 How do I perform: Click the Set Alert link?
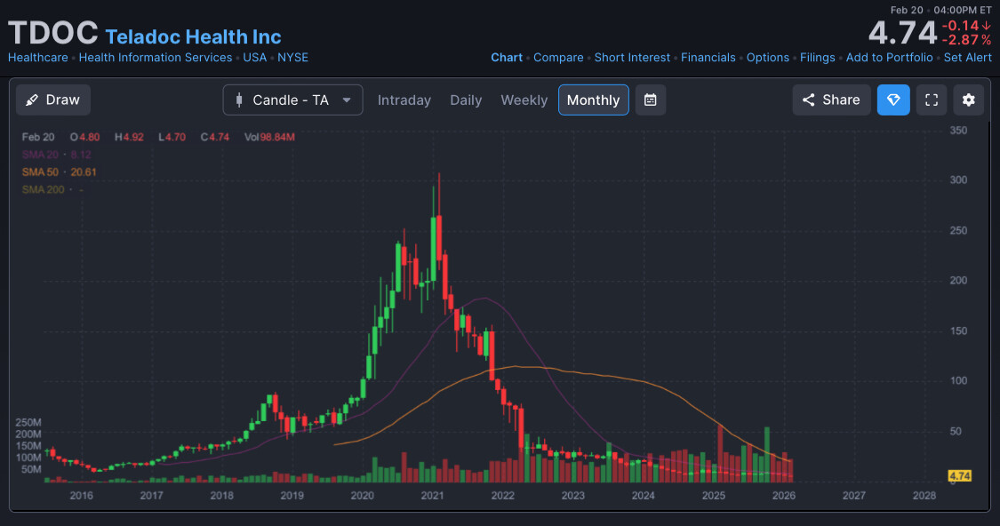967,58
